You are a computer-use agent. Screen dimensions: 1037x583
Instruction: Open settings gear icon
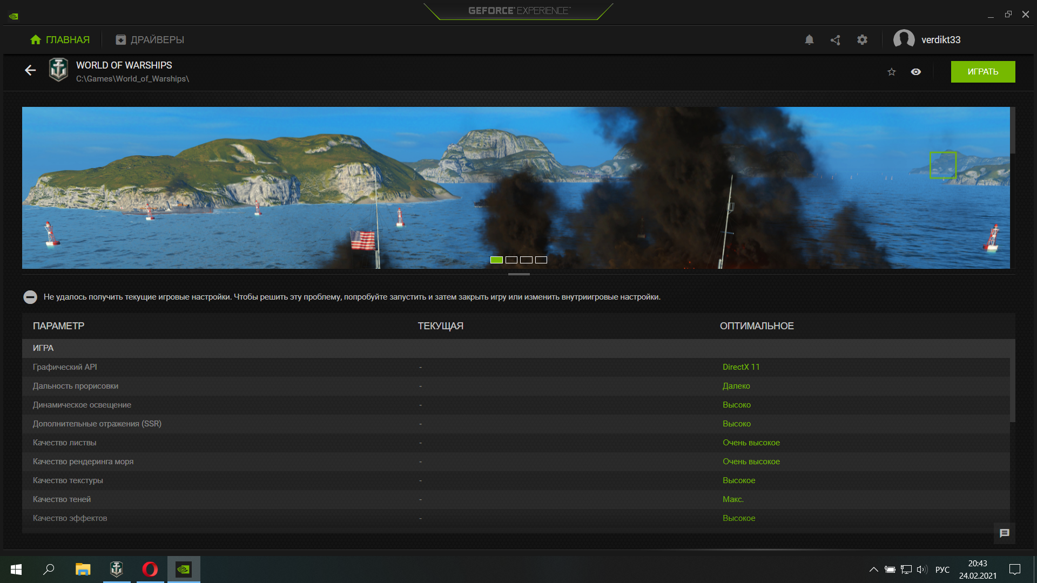click(x=862, y=39)
